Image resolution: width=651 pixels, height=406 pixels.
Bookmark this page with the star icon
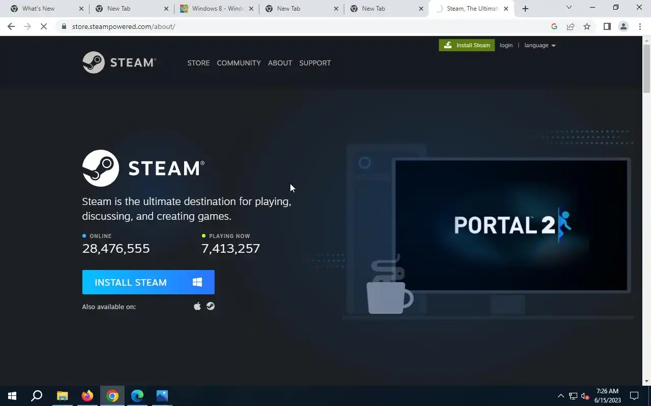click(587, 26)
